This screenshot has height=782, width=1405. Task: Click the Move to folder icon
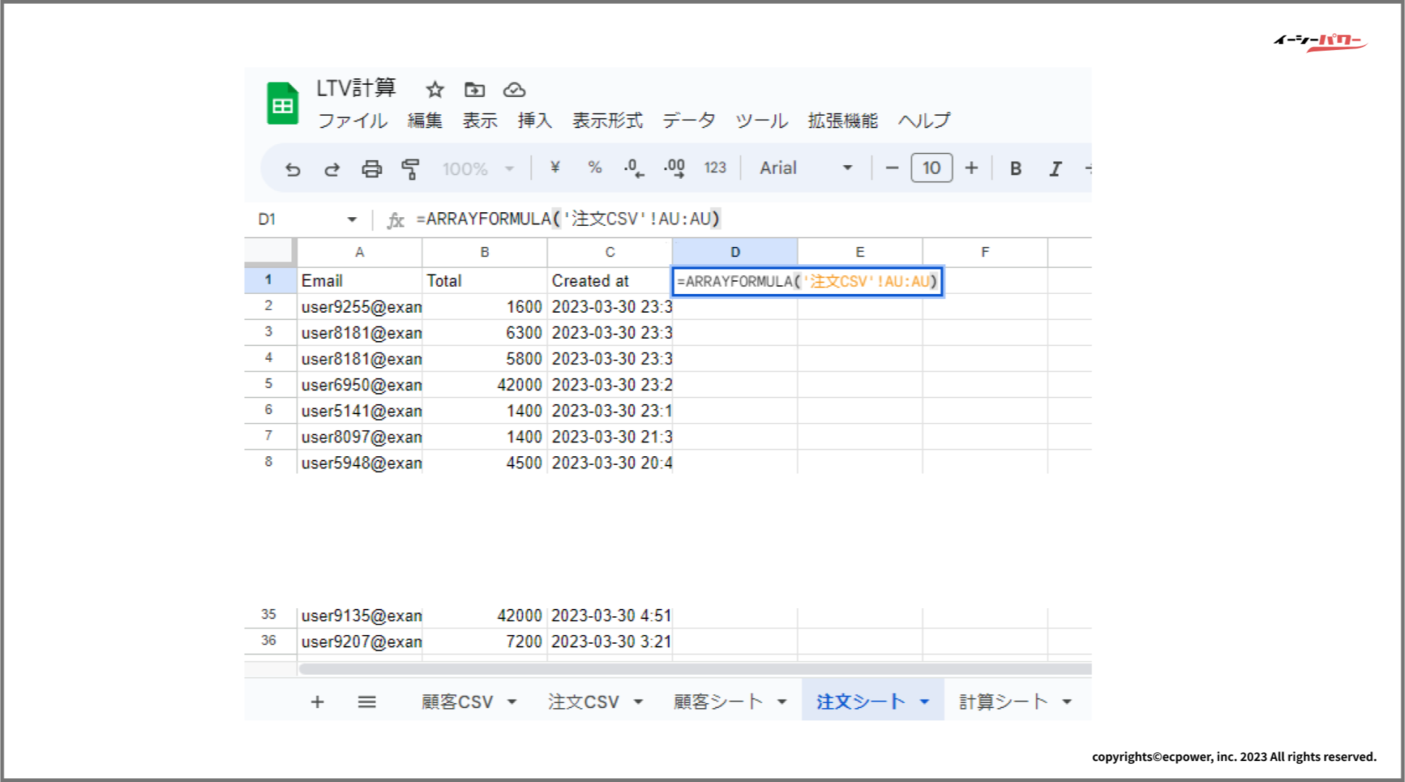pos(474,89)
